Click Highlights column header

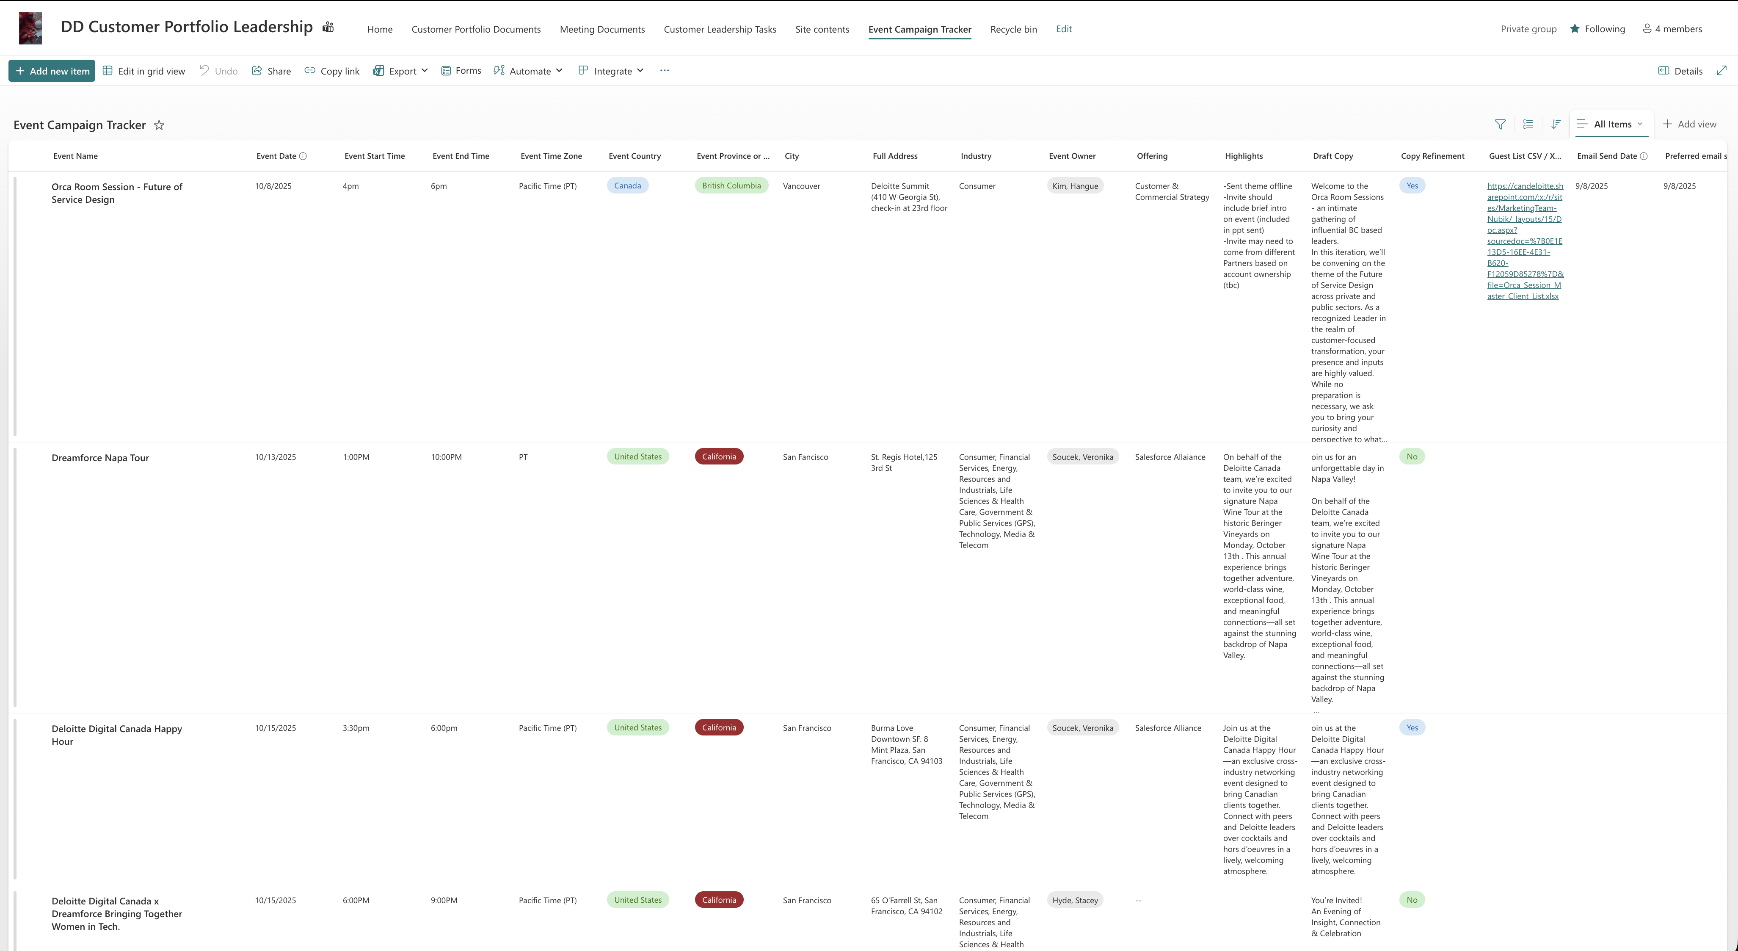click(1244, 156)
